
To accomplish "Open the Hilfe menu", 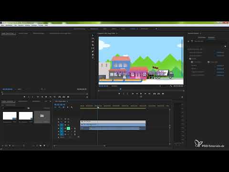I will click(46, 25).
